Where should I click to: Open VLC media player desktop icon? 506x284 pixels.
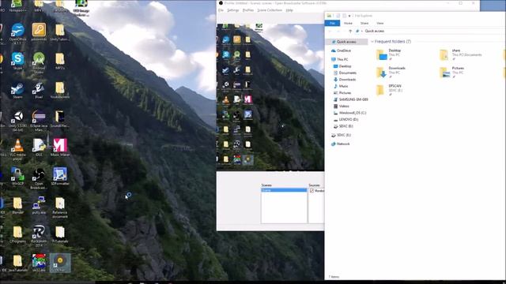tap(17, 149)
